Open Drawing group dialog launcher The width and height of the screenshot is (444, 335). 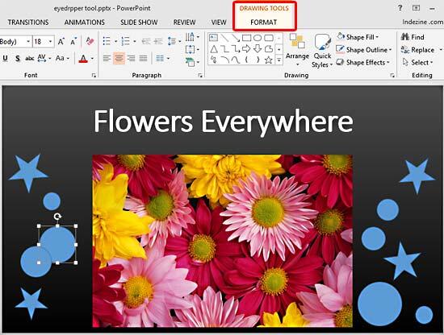(392, 75)
